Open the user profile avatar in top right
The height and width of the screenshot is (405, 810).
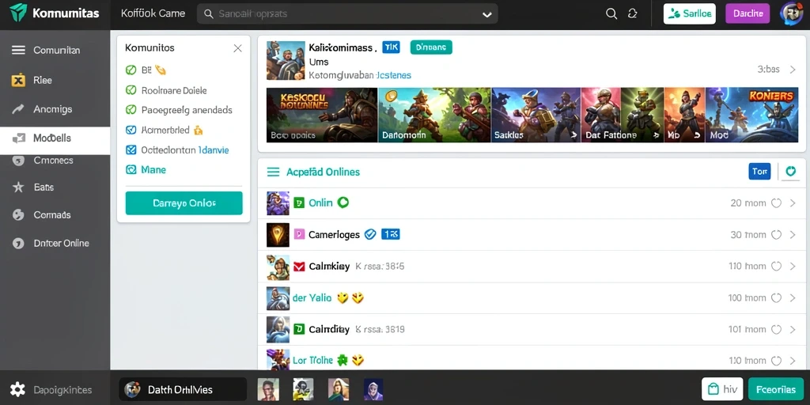(791, 14)
